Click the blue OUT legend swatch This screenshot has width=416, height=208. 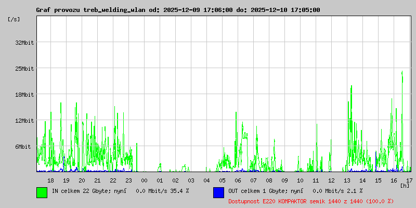point(218,192)
